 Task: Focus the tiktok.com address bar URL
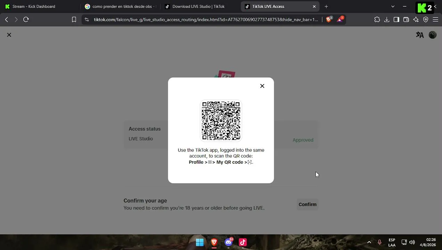206,20
